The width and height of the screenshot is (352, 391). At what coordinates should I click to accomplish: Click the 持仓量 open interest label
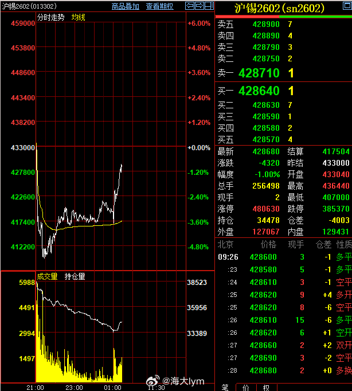pos(75,276)
